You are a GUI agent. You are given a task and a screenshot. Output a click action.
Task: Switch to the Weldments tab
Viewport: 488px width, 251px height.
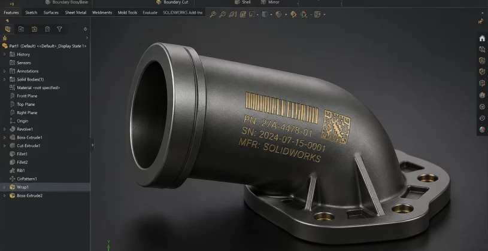click(102, 13)
